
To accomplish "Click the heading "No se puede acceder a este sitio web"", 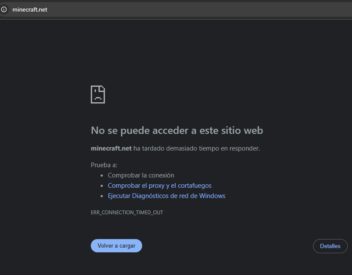I will pos(177,130).
